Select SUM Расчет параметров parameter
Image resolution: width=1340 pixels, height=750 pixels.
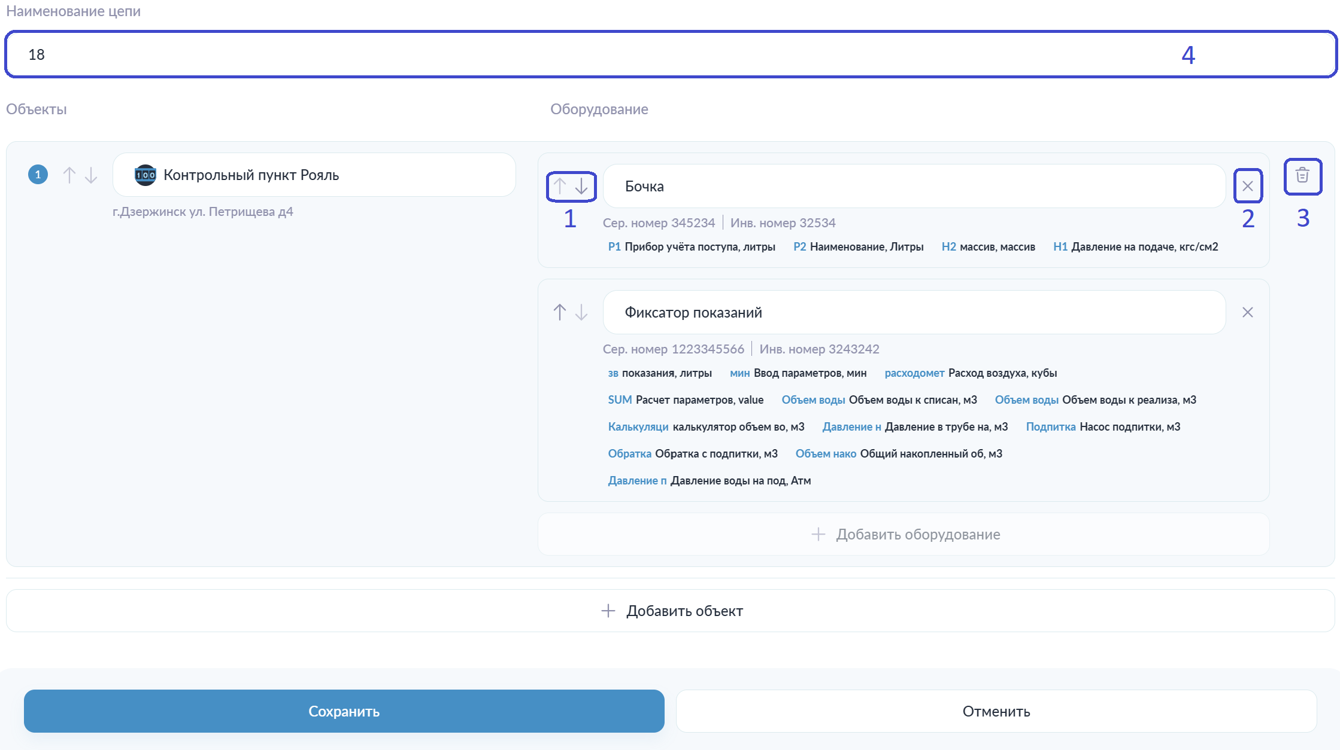point(686,400)
